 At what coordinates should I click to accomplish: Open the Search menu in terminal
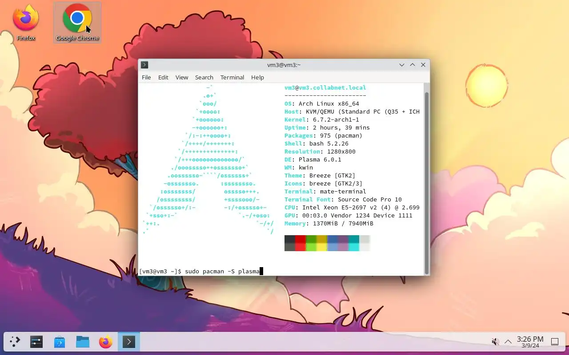pyautogui.click(x=204, y=77)
